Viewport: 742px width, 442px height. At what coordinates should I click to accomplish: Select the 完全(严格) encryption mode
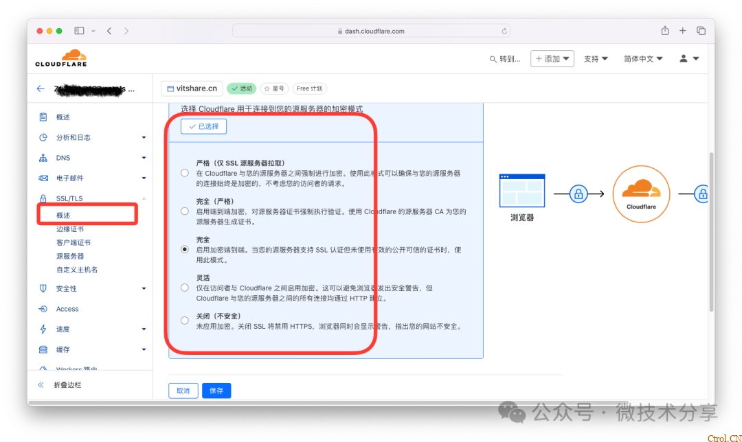click(x=185, y=211)
